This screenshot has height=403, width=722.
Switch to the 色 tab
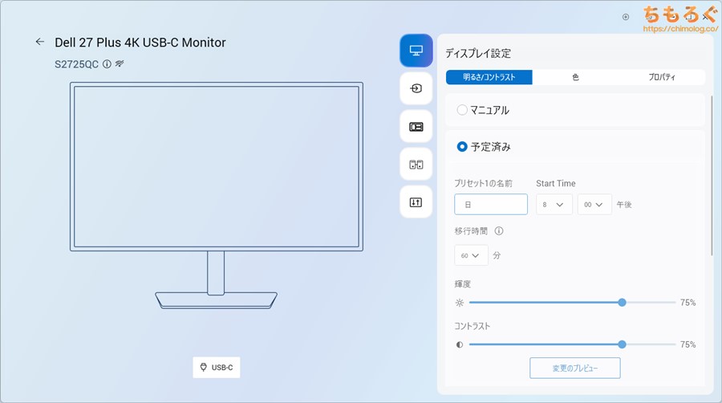575,77
